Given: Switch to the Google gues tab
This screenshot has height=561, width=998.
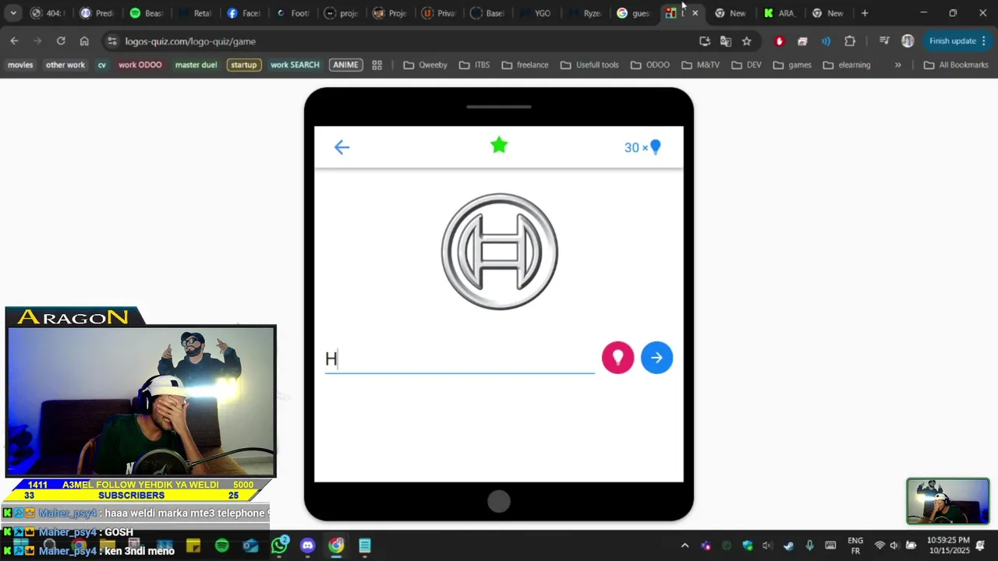Looking at the screenshot, I should pos(634,13).
